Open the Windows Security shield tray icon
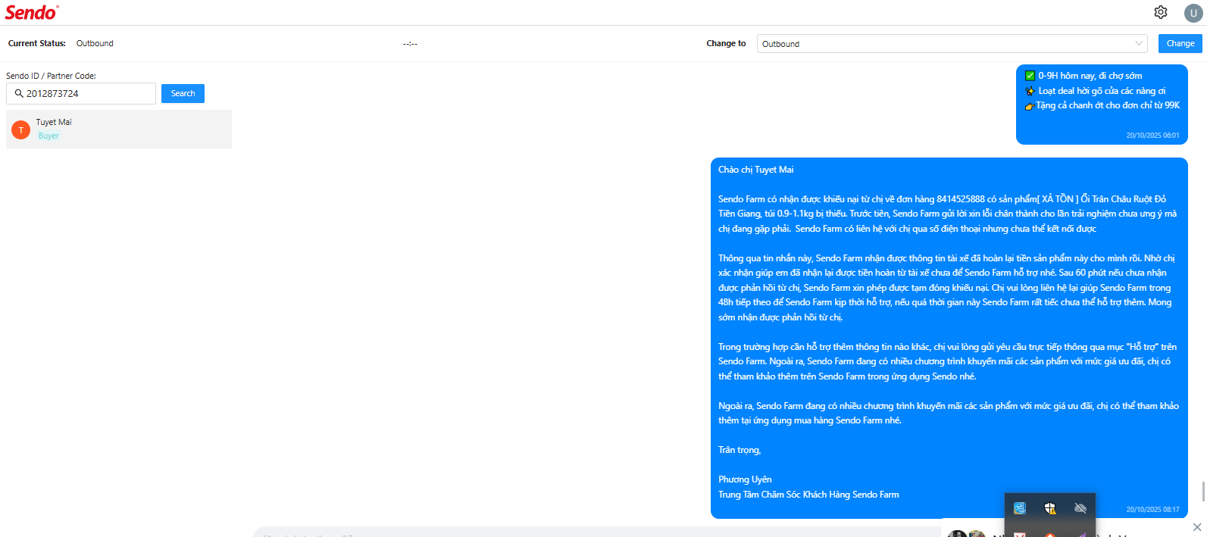This screenshot has height=537, width=1207. tap(1050, 508)
